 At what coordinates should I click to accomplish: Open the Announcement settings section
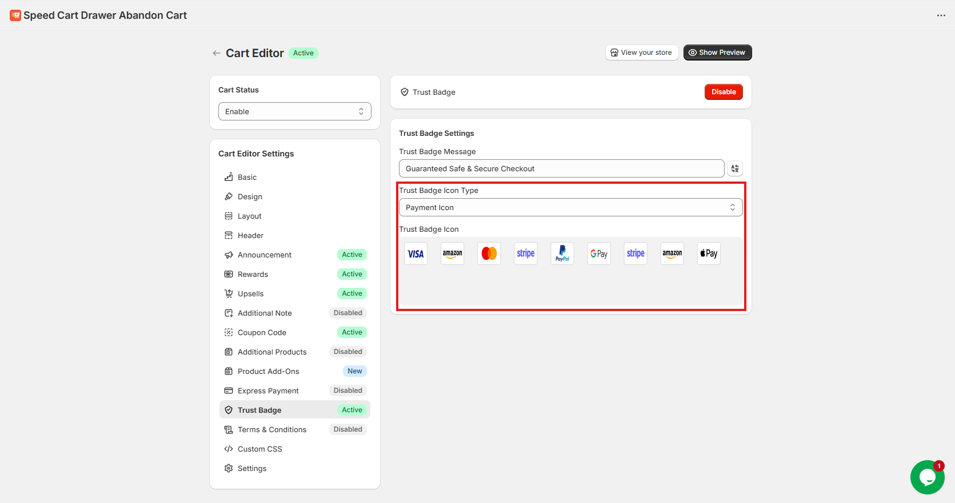(x=265, y=255)
